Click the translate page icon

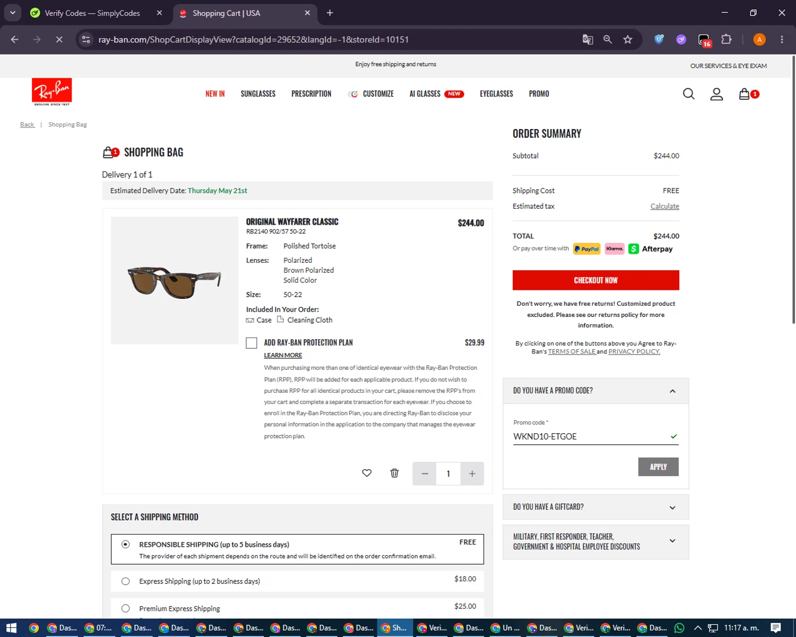[587, 39]
